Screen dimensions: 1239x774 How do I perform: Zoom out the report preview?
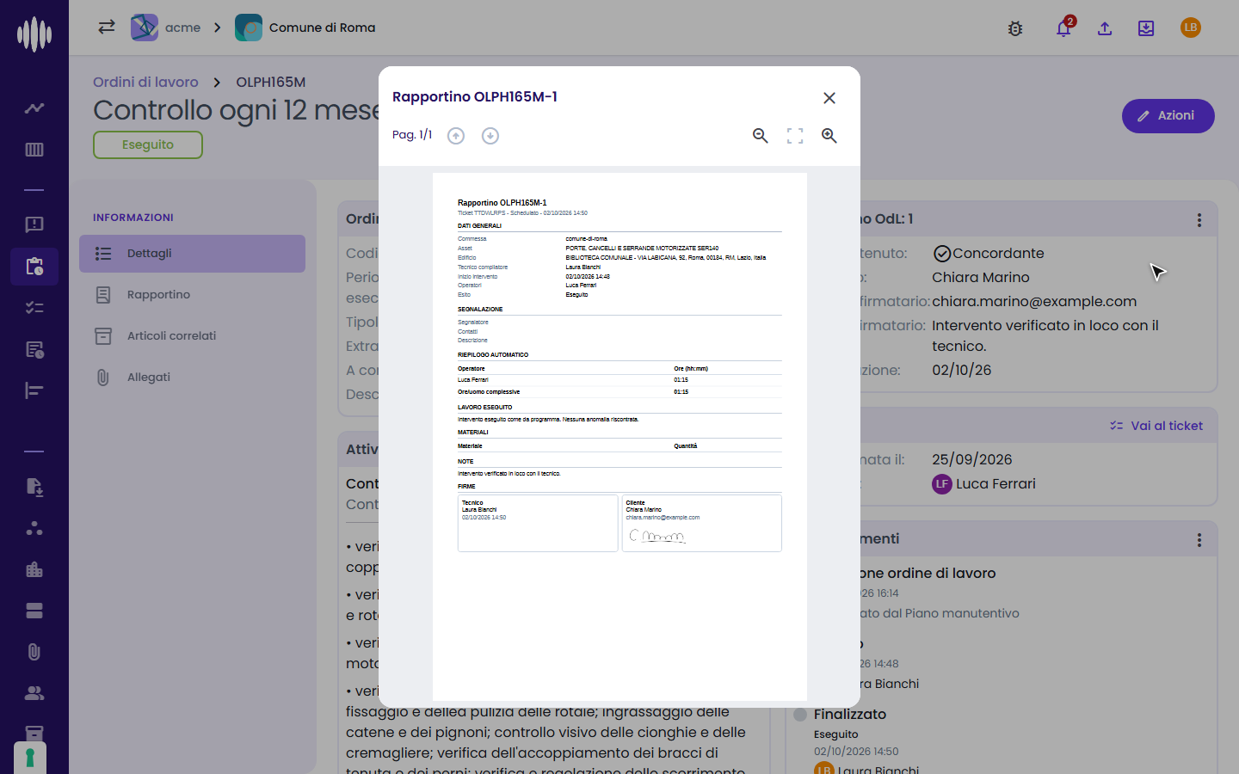pos(761,136)
